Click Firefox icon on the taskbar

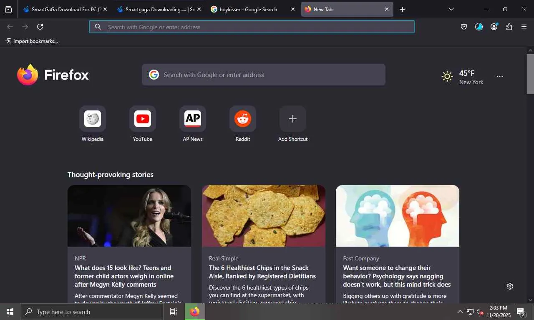195,312
